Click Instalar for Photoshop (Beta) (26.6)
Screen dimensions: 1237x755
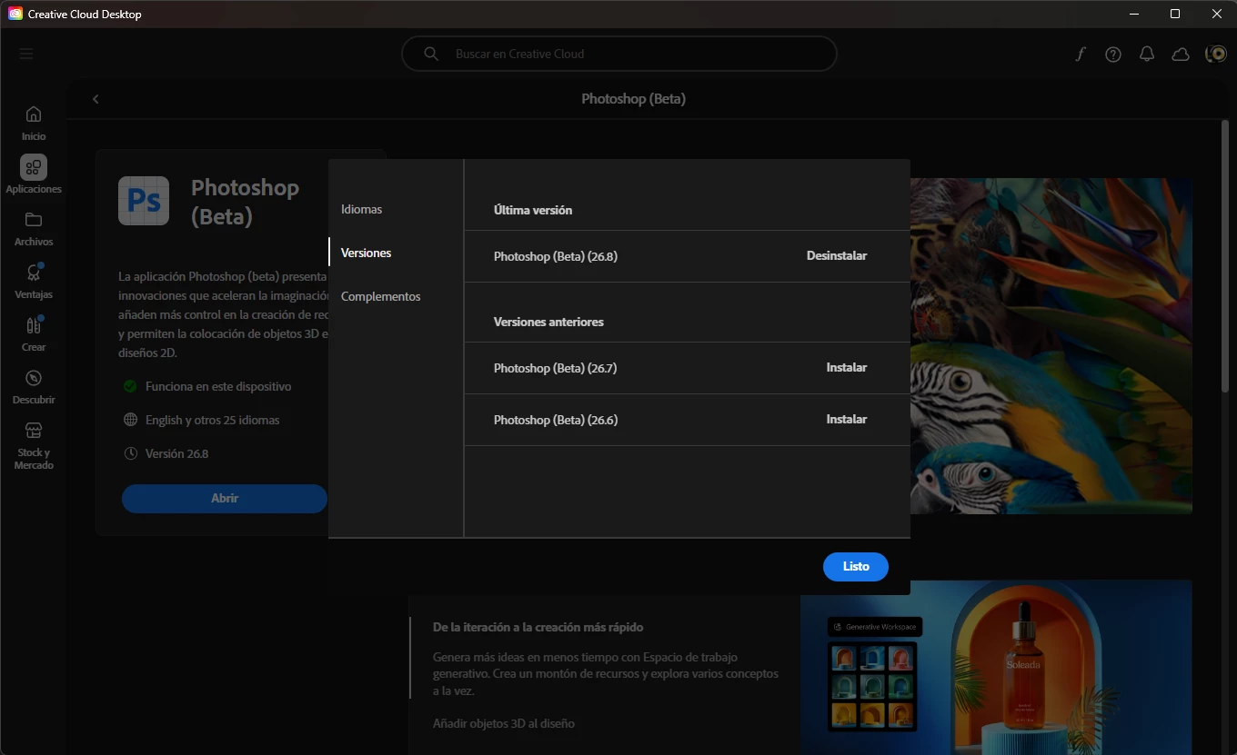tap(847, 420)
